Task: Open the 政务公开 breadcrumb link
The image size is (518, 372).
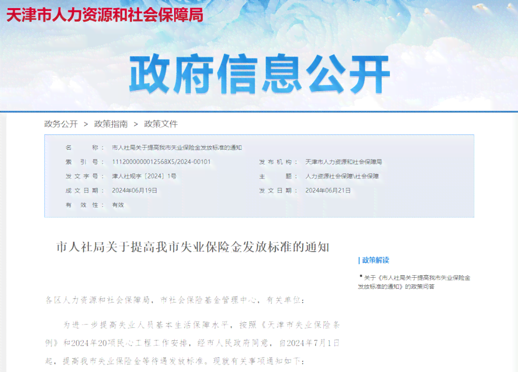Action: point(61,124)
